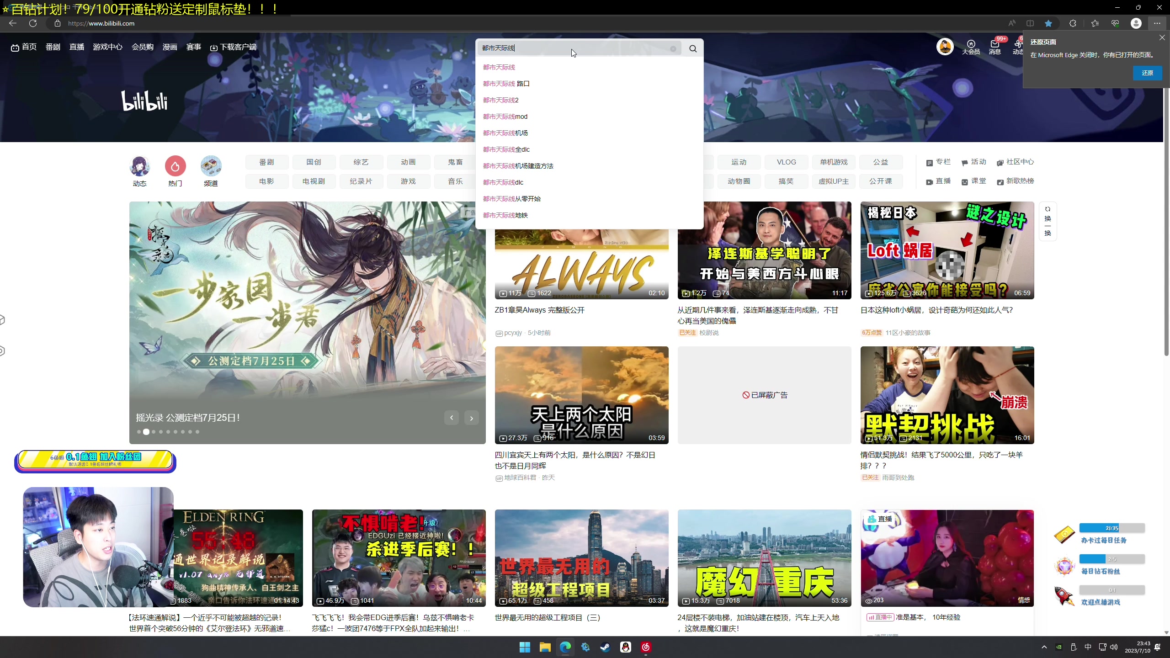Open 专栏 link with icon
Viewport: 1170px width, 658px height.
[x=938, y=162]
